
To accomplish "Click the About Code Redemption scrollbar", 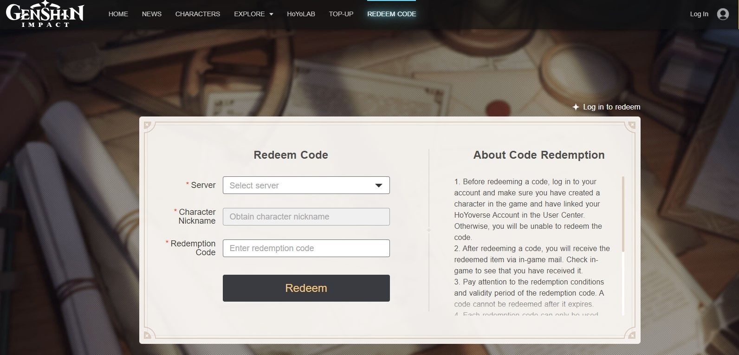I will pyautogui.click(x=623, y=214).
